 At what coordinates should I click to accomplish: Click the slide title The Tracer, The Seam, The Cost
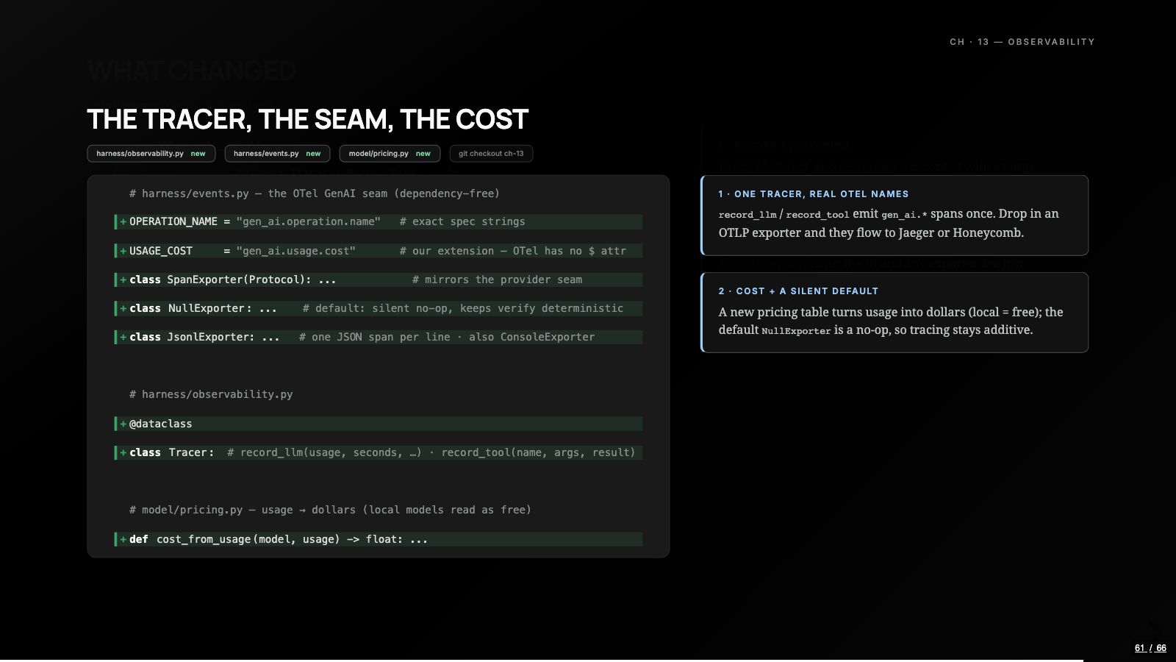(307, 119)
